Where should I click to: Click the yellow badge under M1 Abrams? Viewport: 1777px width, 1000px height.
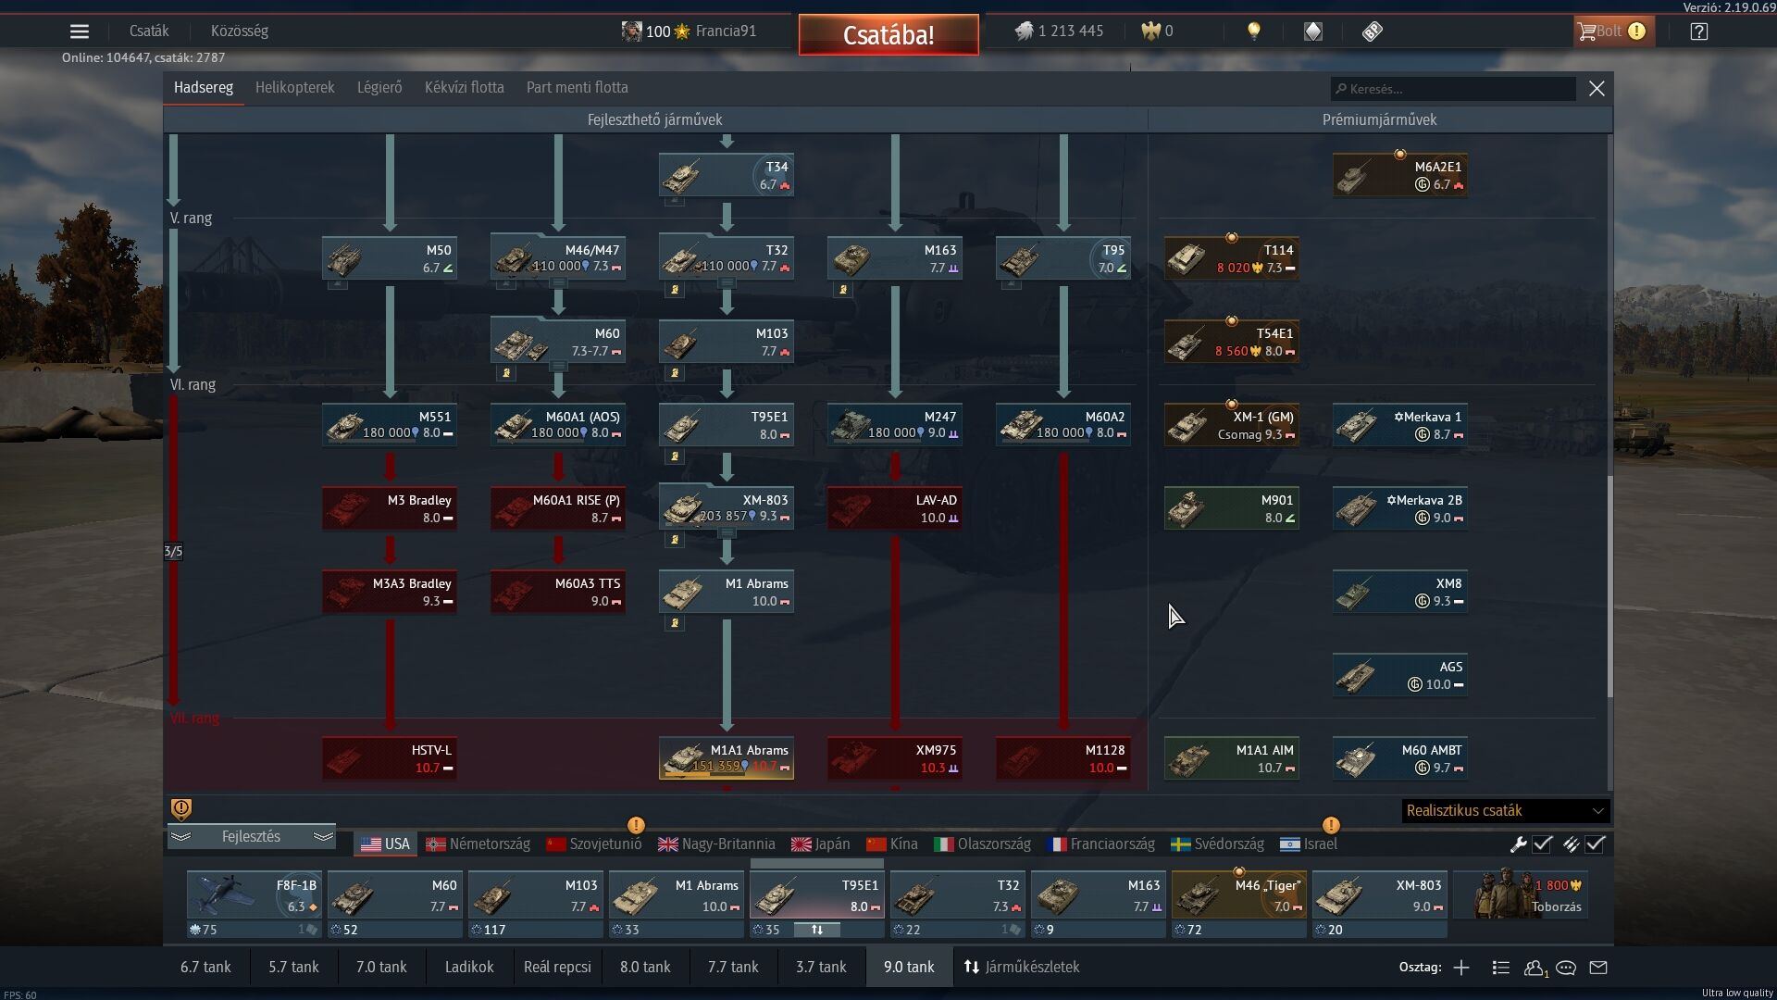click(675, 623)
